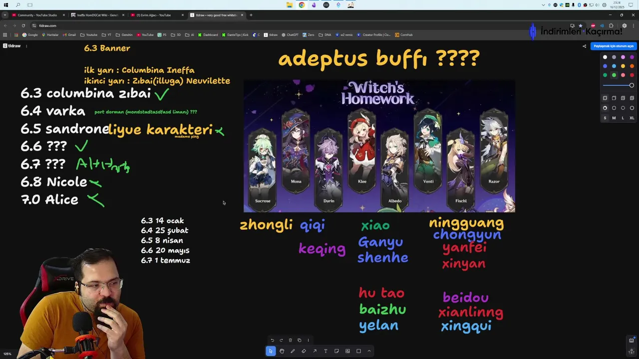The width and height of the screenshot is (639, 359).
Task: Open page options dots next to tldraw
Action: click(26, 46)
